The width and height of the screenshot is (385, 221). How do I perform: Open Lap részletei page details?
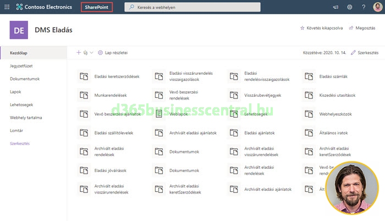coord(113,52)
